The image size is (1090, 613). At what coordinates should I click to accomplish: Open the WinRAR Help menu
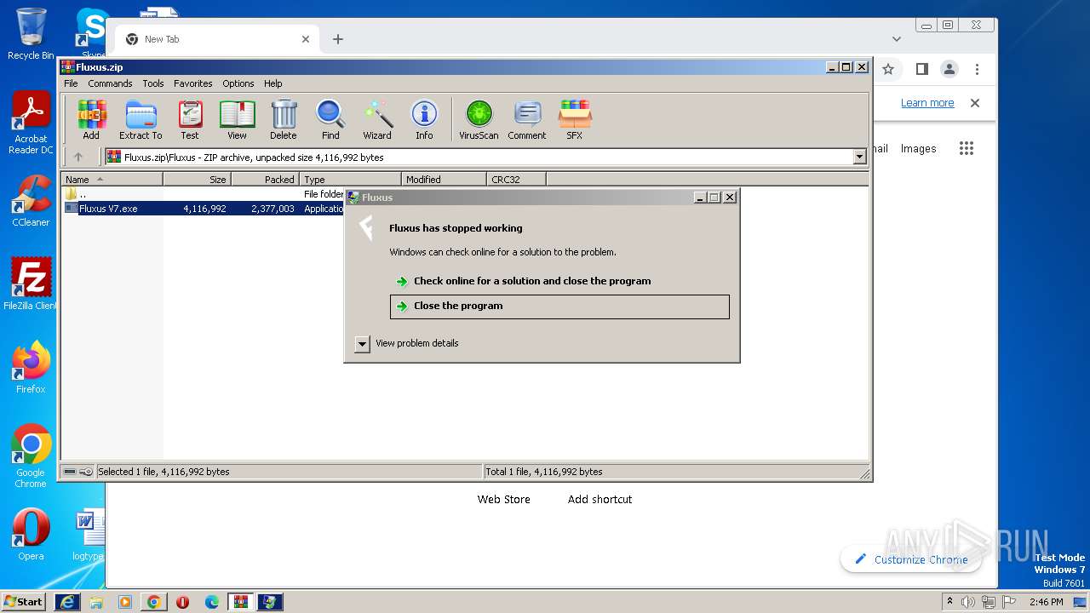272,83
